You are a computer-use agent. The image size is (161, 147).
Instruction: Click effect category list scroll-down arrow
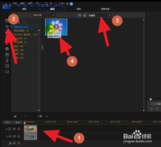click(x=39, y=110)
